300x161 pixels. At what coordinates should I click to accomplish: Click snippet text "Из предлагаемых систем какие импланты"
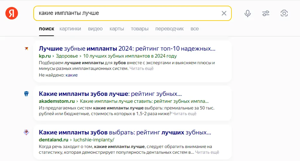click(x=84, y=108)
